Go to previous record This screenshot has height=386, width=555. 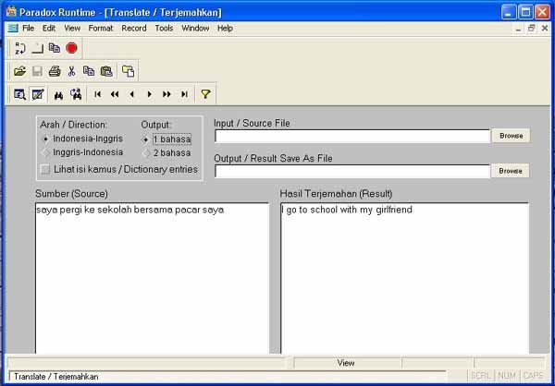tap(132, 94)
